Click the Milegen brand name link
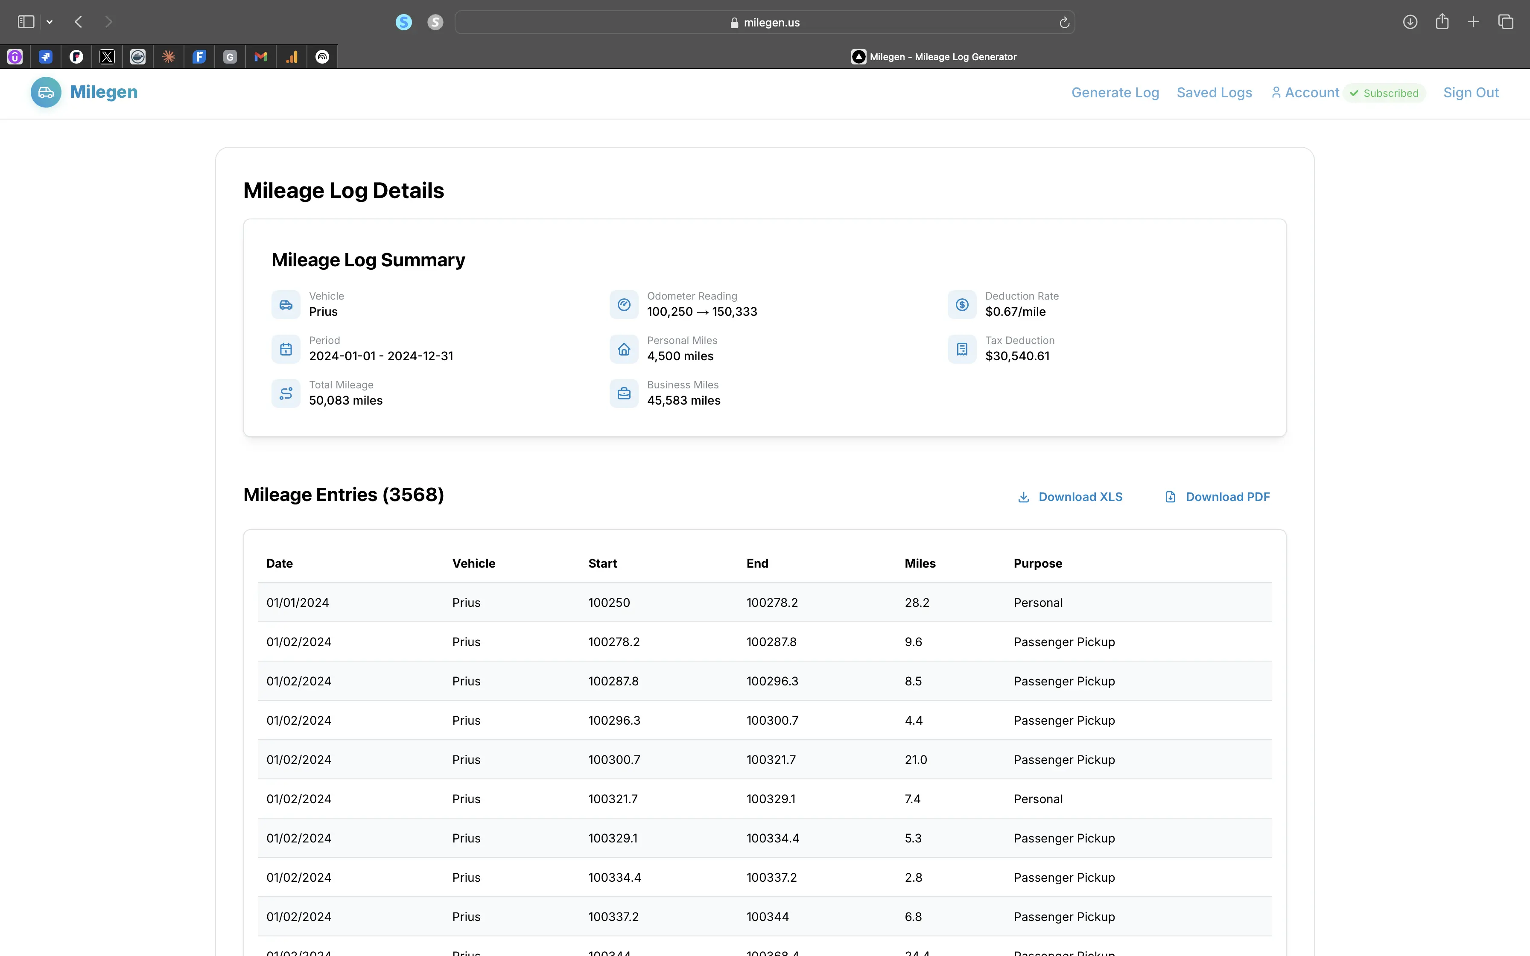Image resolution: width=1530 pixels, height=956 pixels. (x=104, y=92)
